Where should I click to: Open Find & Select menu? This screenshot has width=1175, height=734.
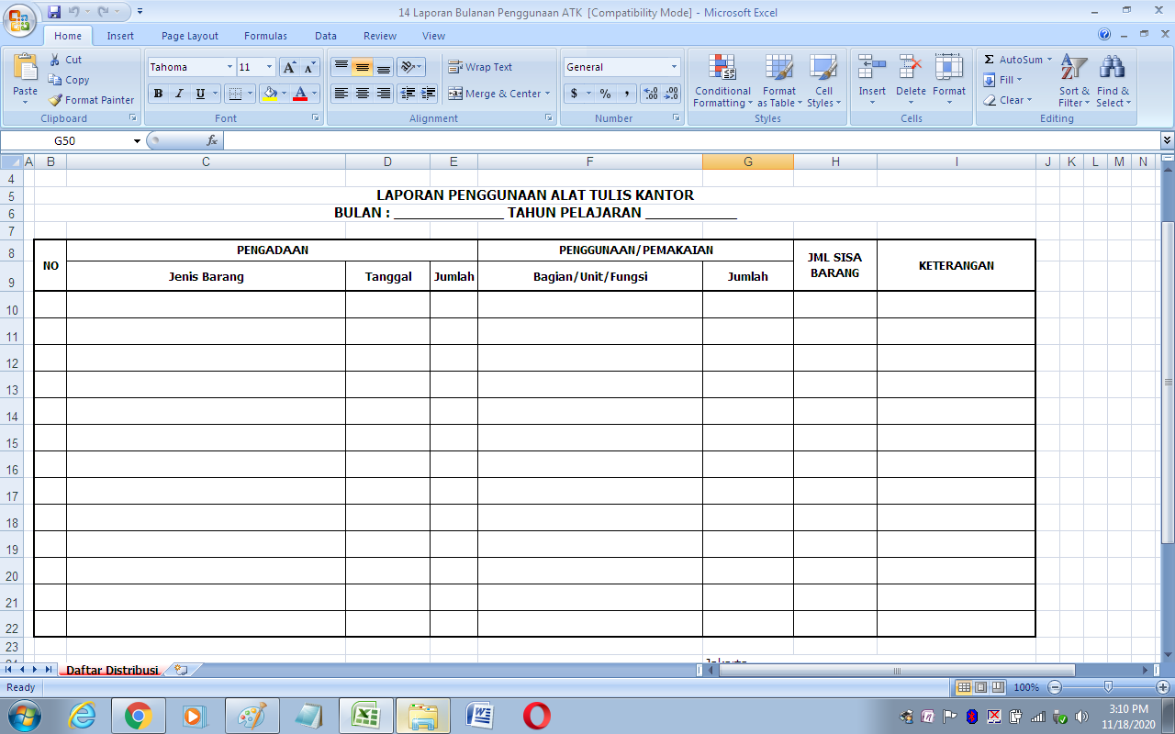(1113, 81)
